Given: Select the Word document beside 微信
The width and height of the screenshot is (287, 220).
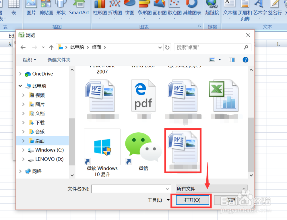Looking at the screenshot, I should coord(183,151).
